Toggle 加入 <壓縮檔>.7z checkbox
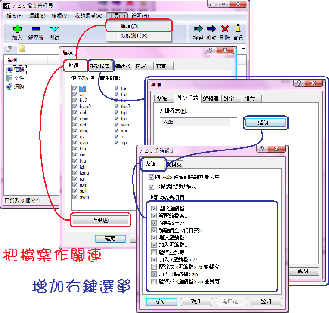 click(154, 259)
